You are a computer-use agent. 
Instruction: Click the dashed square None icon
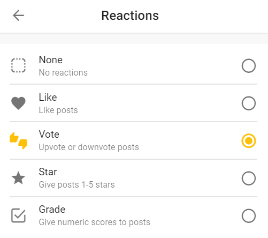tap(18, 65)
